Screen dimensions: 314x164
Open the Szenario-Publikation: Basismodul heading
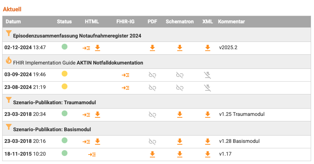(52, 129)
